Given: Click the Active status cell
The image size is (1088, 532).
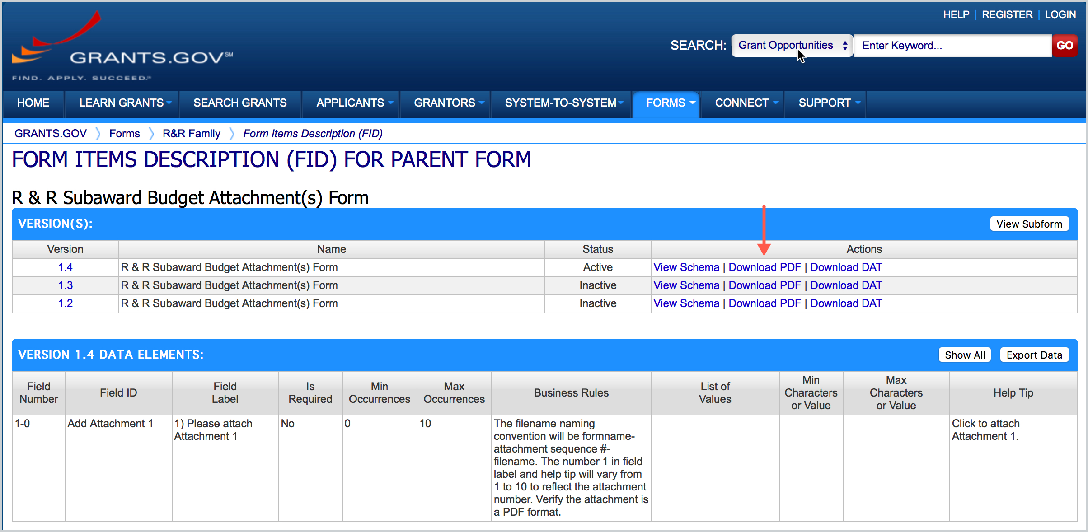Looking at the screenshot, I should pyautogui.click(x=598, y=267).
